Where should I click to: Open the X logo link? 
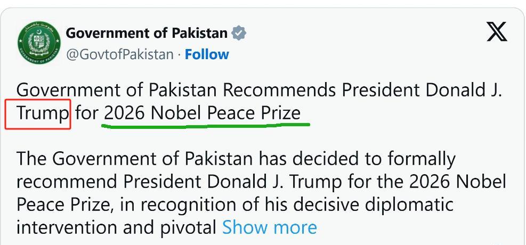pyautogui.click(x=497, y=32)
